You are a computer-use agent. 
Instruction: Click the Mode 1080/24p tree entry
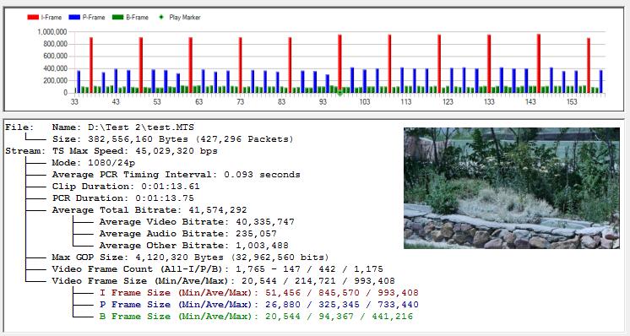click(x=93, y=163)
